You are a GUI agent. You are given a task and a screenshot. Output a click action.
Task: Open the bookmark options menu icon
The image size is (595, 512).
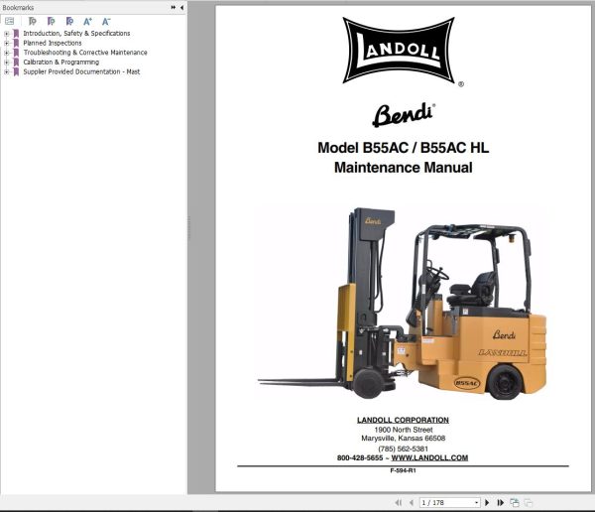pos(10,21)
